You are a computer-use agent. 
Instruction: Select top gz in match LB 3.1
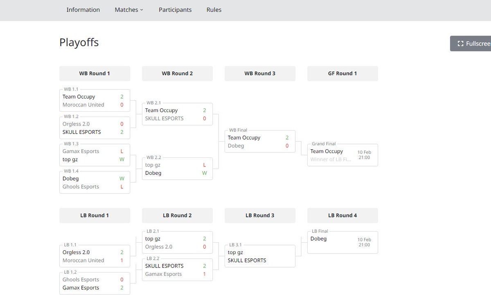235,252
